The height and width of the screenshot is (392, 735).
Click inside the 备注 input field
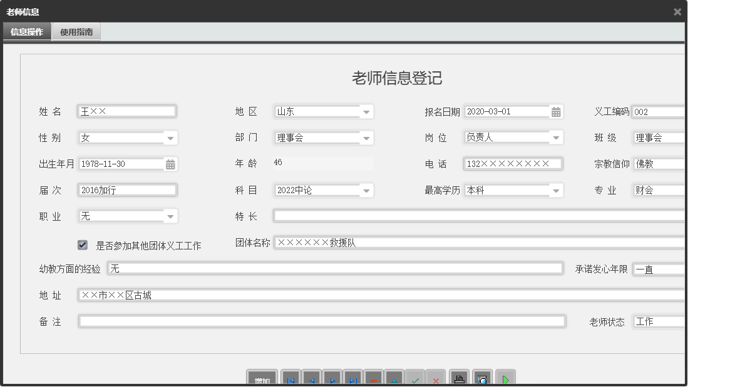coord(313,321)
